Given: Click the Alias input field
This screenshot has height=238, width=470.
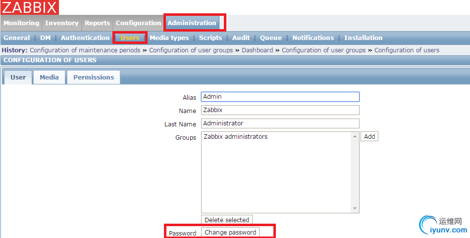Looking at the screenshot, I should 280,97.
